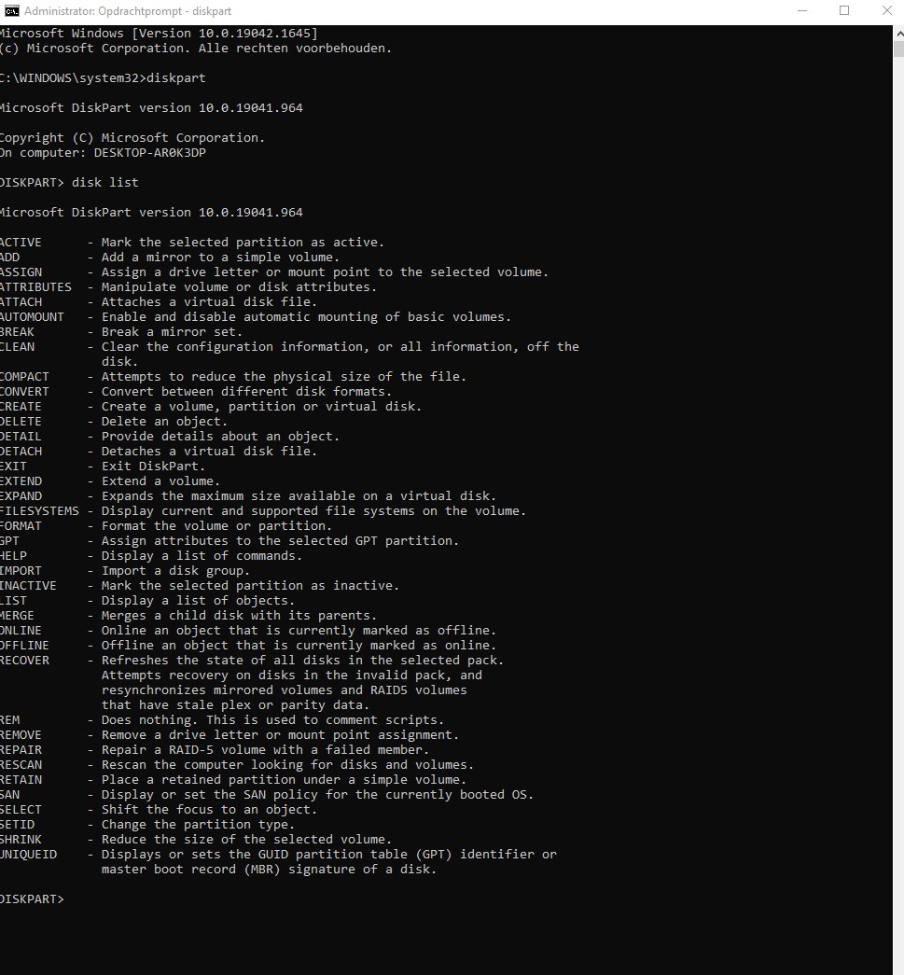Screen dimensions: 904x975
Task: Click the SELECT command help line
Action: pos(159,809)
